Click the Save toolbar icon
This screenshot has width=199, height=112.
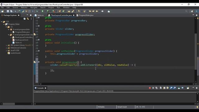8,11
